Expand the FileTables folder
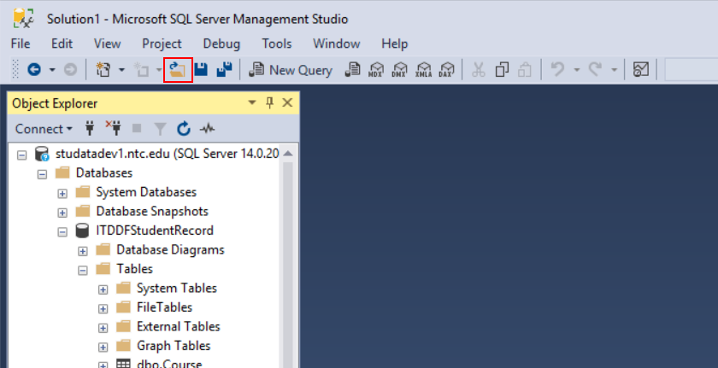This screenshot has width=718, height=368. [103, 308]
